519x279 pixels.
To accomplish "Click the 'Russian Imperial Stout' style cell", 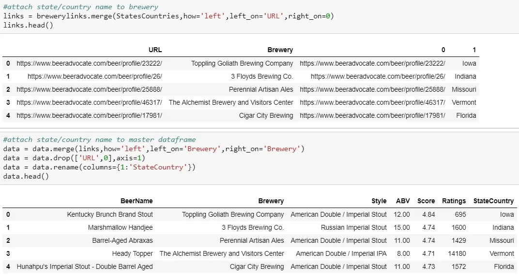I will point(353,227).
